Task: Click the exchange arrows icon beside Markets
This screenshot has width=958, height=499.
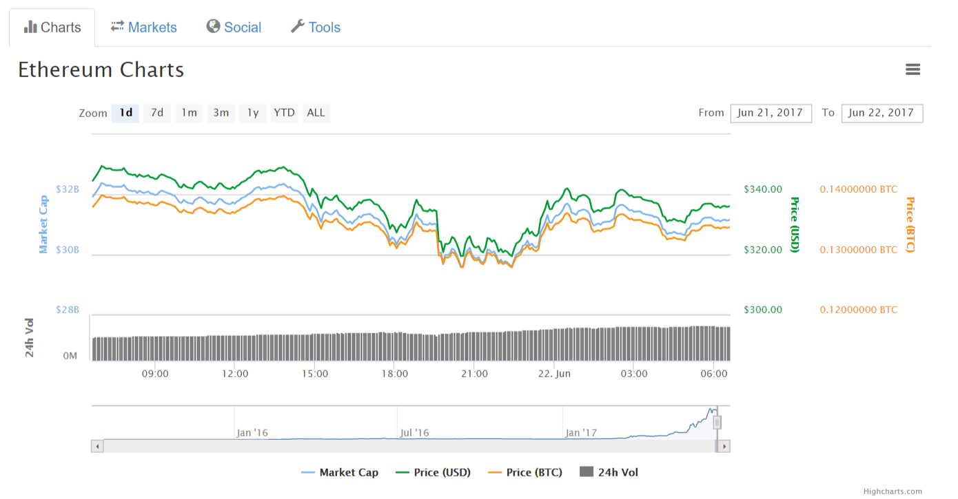Action: pyautogui.click(x=117, y=26)
